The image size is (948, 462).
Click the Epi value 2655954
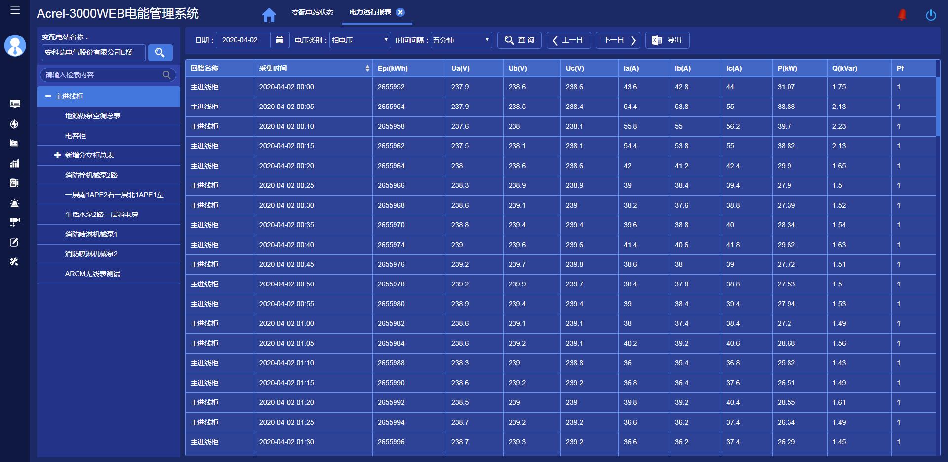point(391,107)
